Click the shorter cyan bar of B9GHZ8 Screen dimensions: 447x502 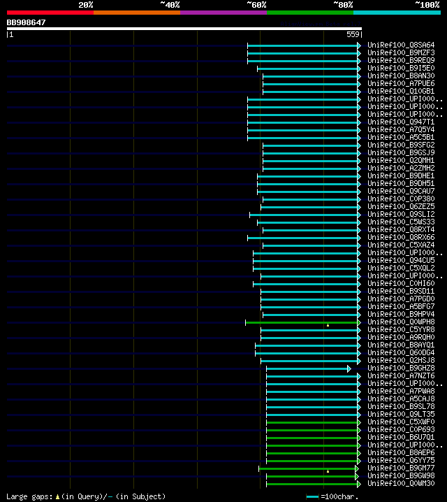tap(307, 369)
